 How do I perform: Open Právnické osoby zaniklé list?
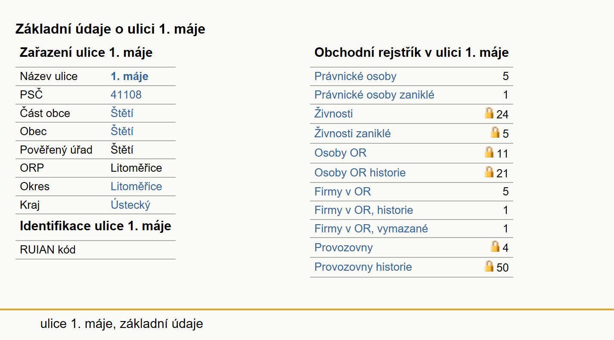point(374,95)
